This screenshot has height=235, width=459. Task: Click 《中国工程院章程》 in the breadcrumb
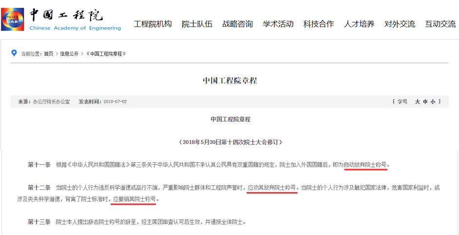coord(106,54)
